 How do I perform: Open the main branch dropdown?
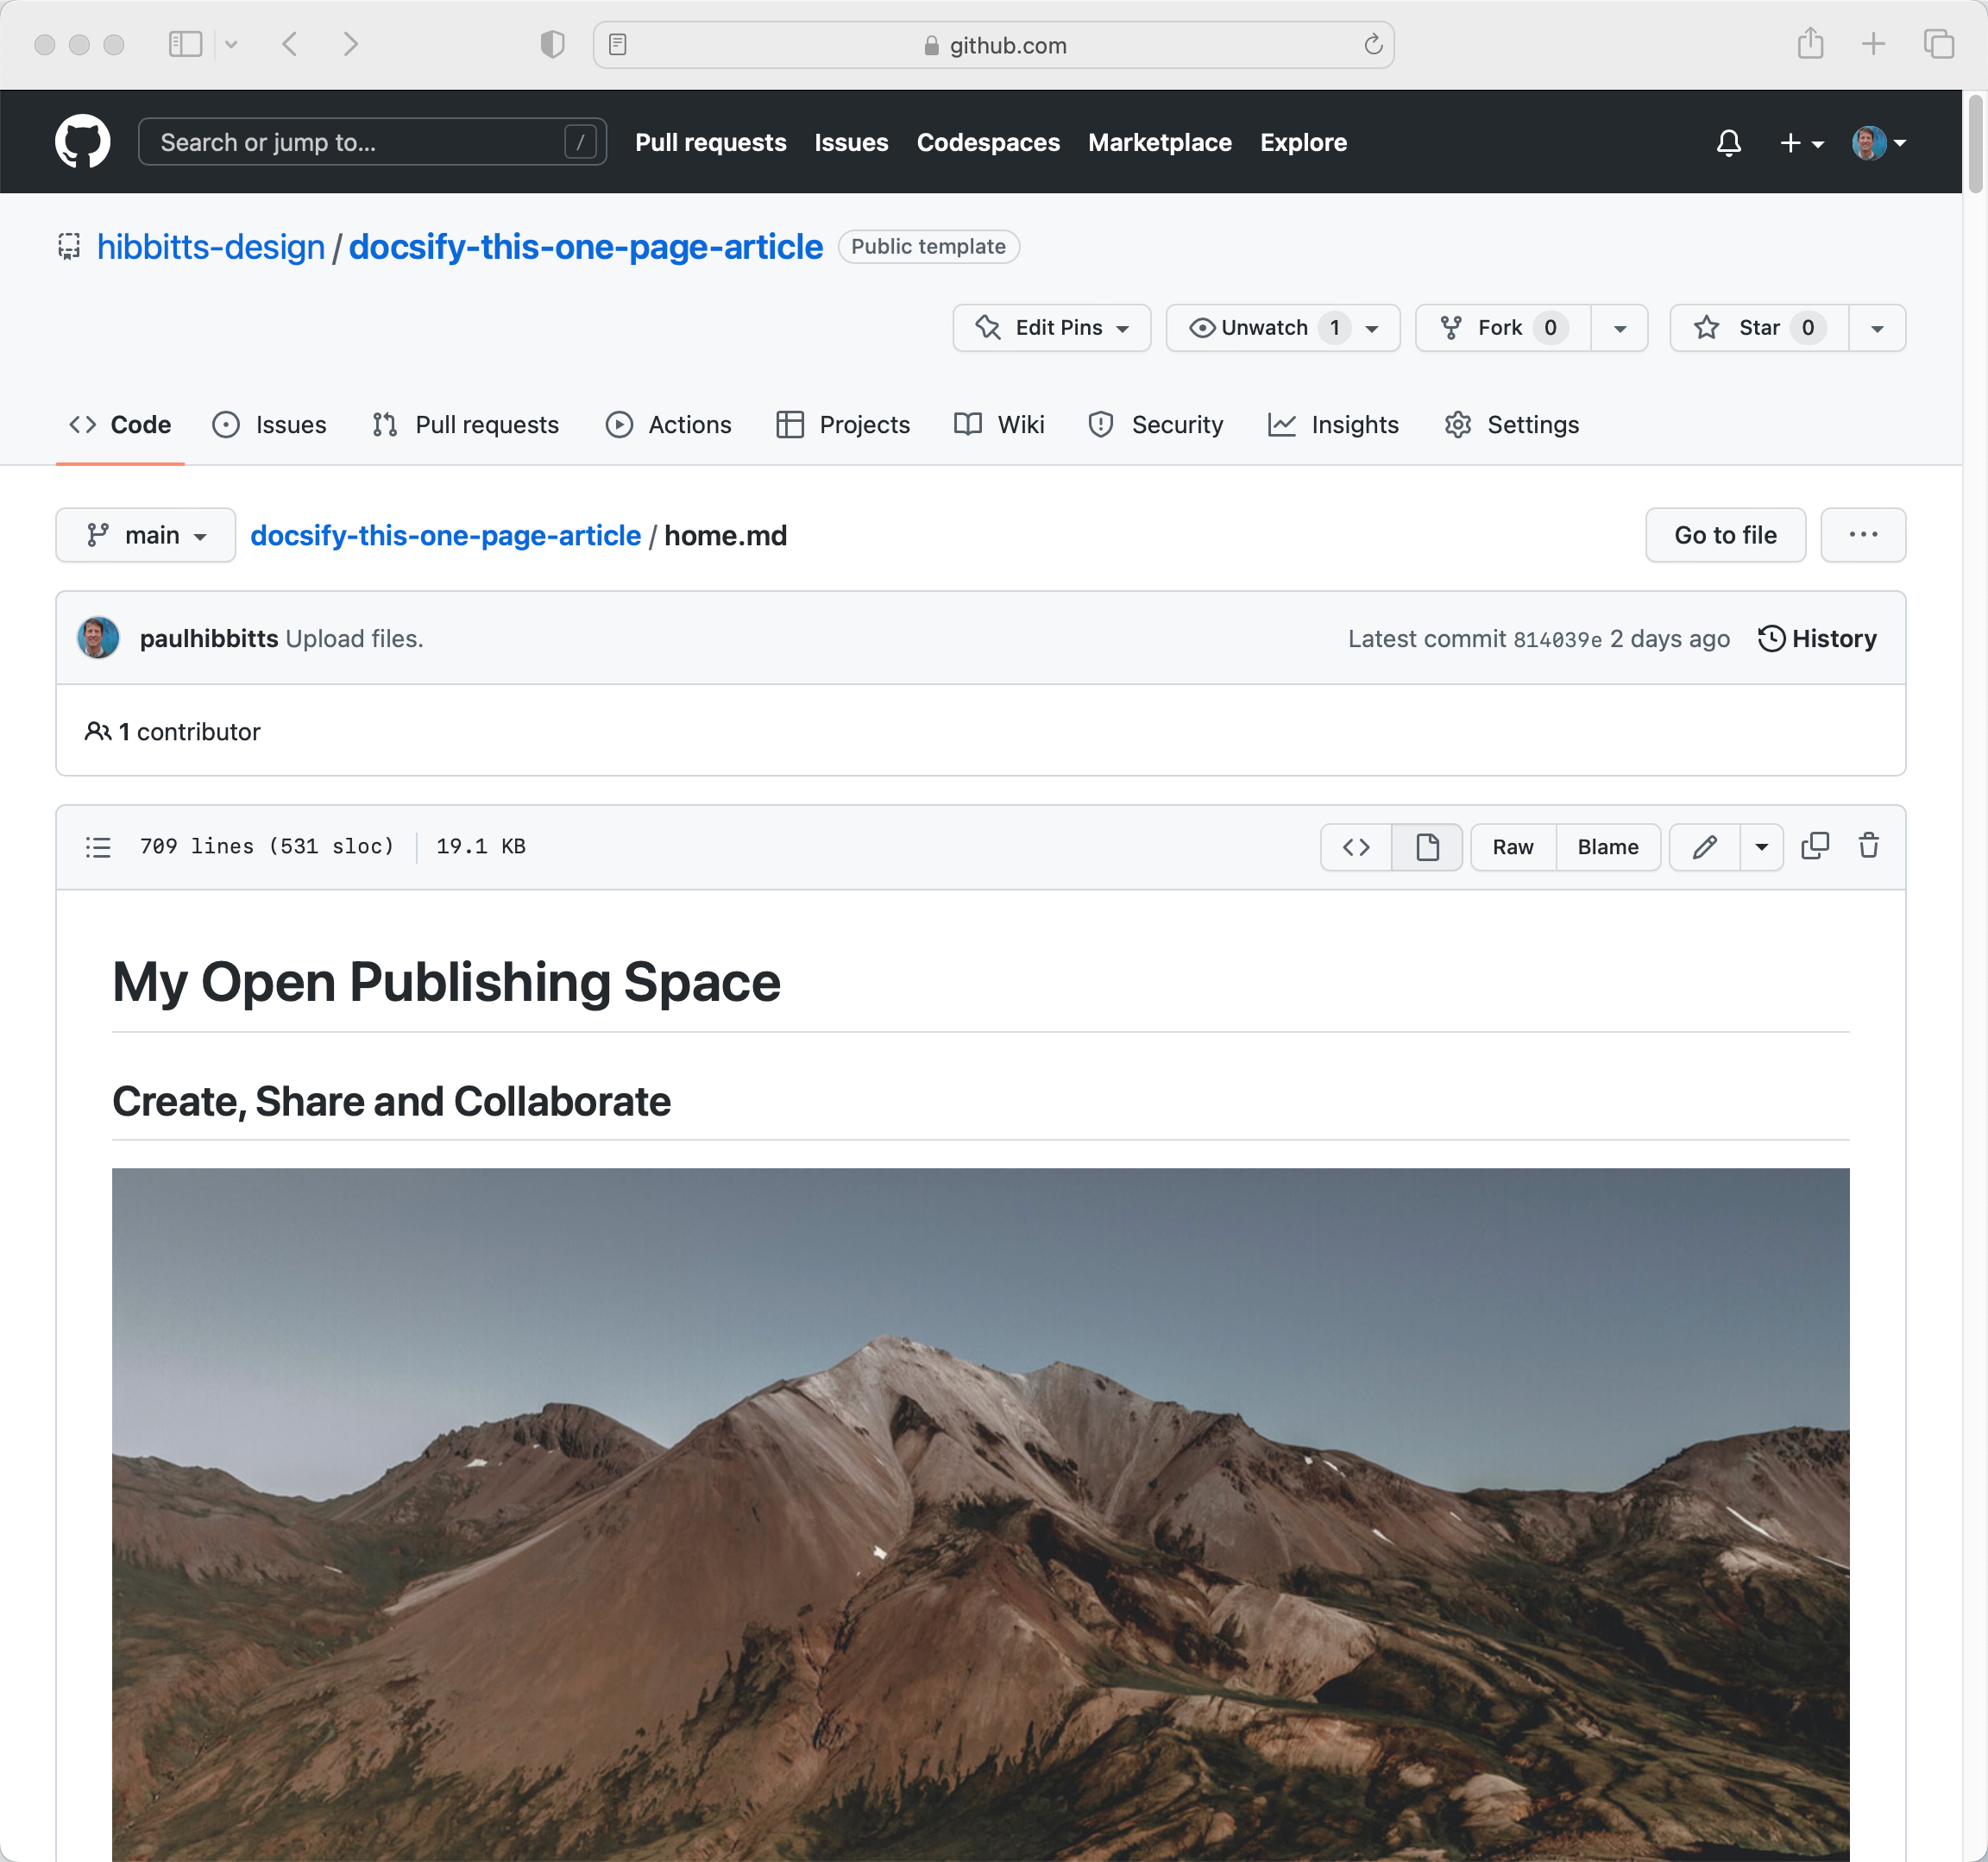pos(146,535)
